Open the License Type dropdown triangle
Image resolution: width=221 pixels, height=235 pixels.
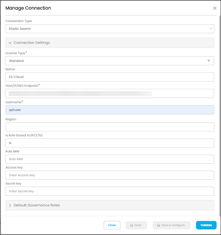[208, 61]
